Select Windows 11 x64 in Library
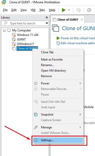The height and width of the screenshot is (156, 95). (27, 35)
